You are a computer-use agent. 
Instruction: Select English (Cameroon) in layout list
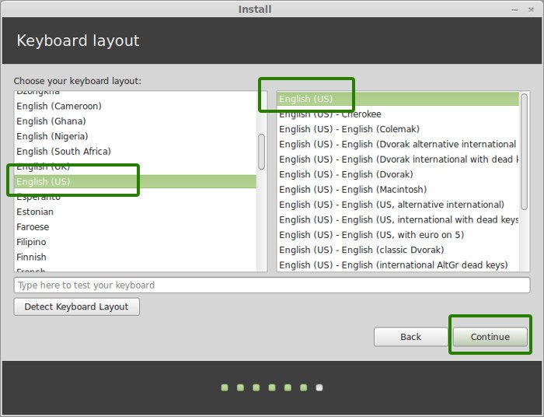click(x=59, y=106)
